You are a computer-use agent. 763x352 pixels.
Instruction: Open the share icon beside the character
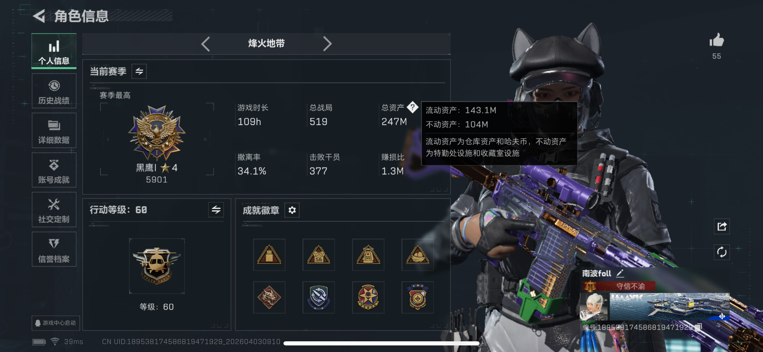722,226
